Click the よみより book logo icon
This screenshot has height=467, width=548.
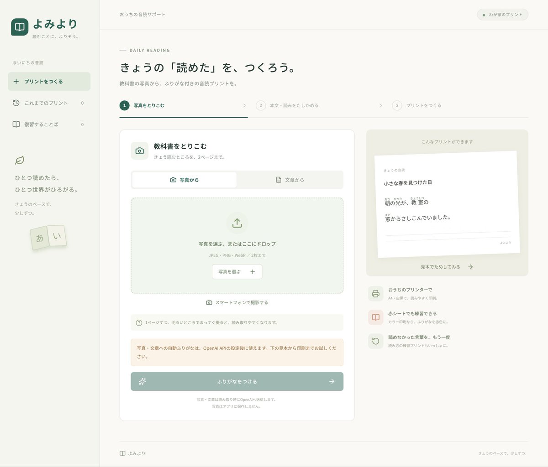[x=20, y=27]
